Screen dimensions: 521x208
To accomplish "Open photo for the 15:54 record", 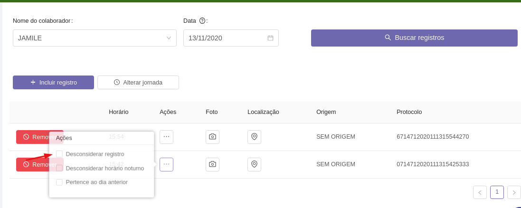I will click(212, 137).
